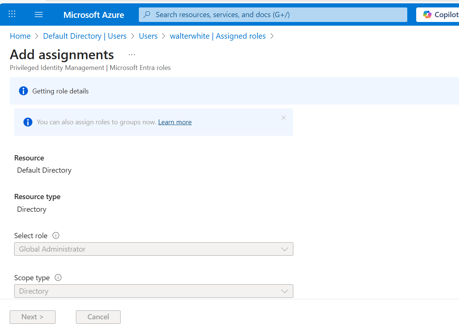Click the Scope type info icon
The width and height of the screenshot is (459, 329).
(58, 278)
